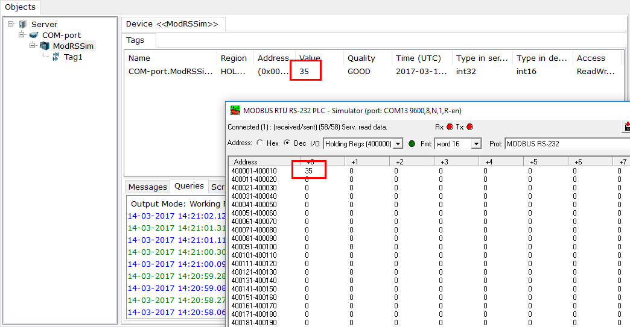Select Server label in the tree
Image resolution: width=630 pixels, height=327 pixels.
coord(44,25)
